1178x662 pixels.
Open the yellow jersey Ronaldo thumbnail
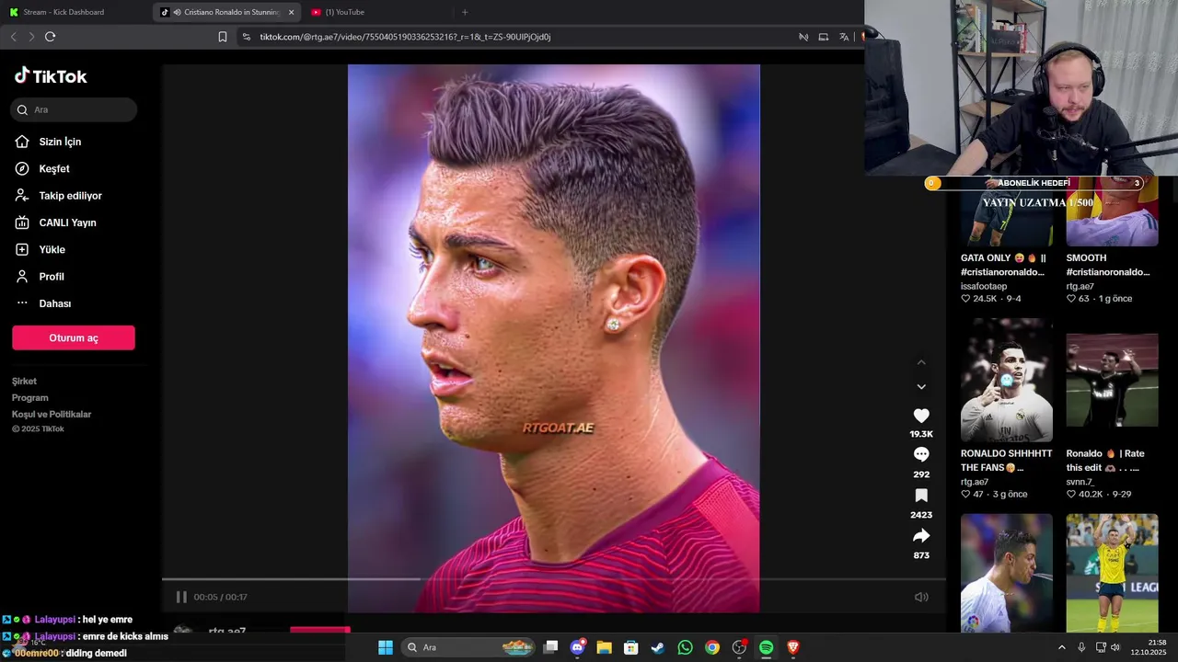(1112, 572)
